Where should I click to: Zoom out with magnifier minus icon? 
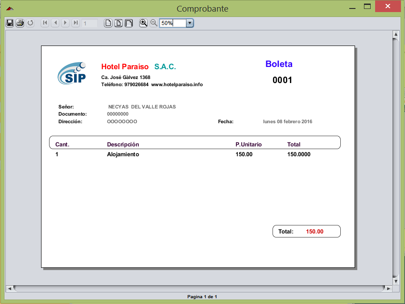(x=154, y=23)
